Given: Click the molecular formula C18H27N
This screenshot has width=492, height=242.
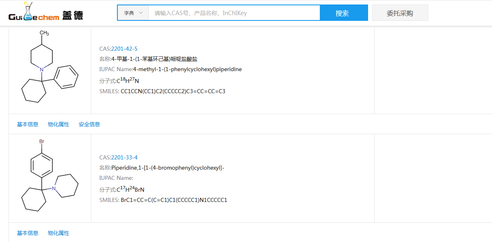Looking at the screenshot, I should 128,80.
